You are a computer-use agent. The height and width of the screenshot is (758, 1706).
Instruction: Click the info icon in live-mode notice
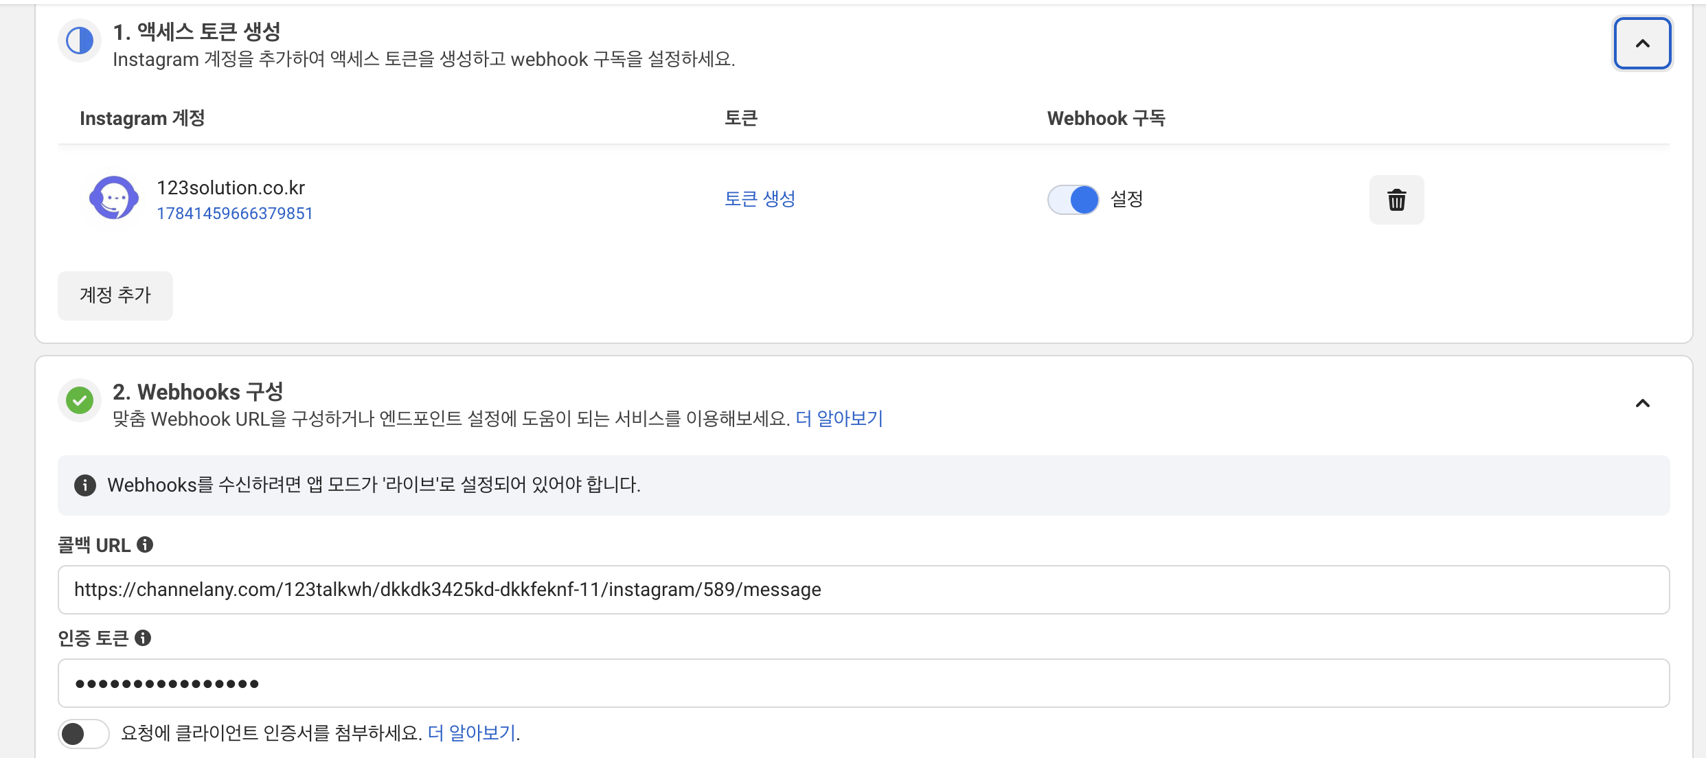tap(85, 485)
